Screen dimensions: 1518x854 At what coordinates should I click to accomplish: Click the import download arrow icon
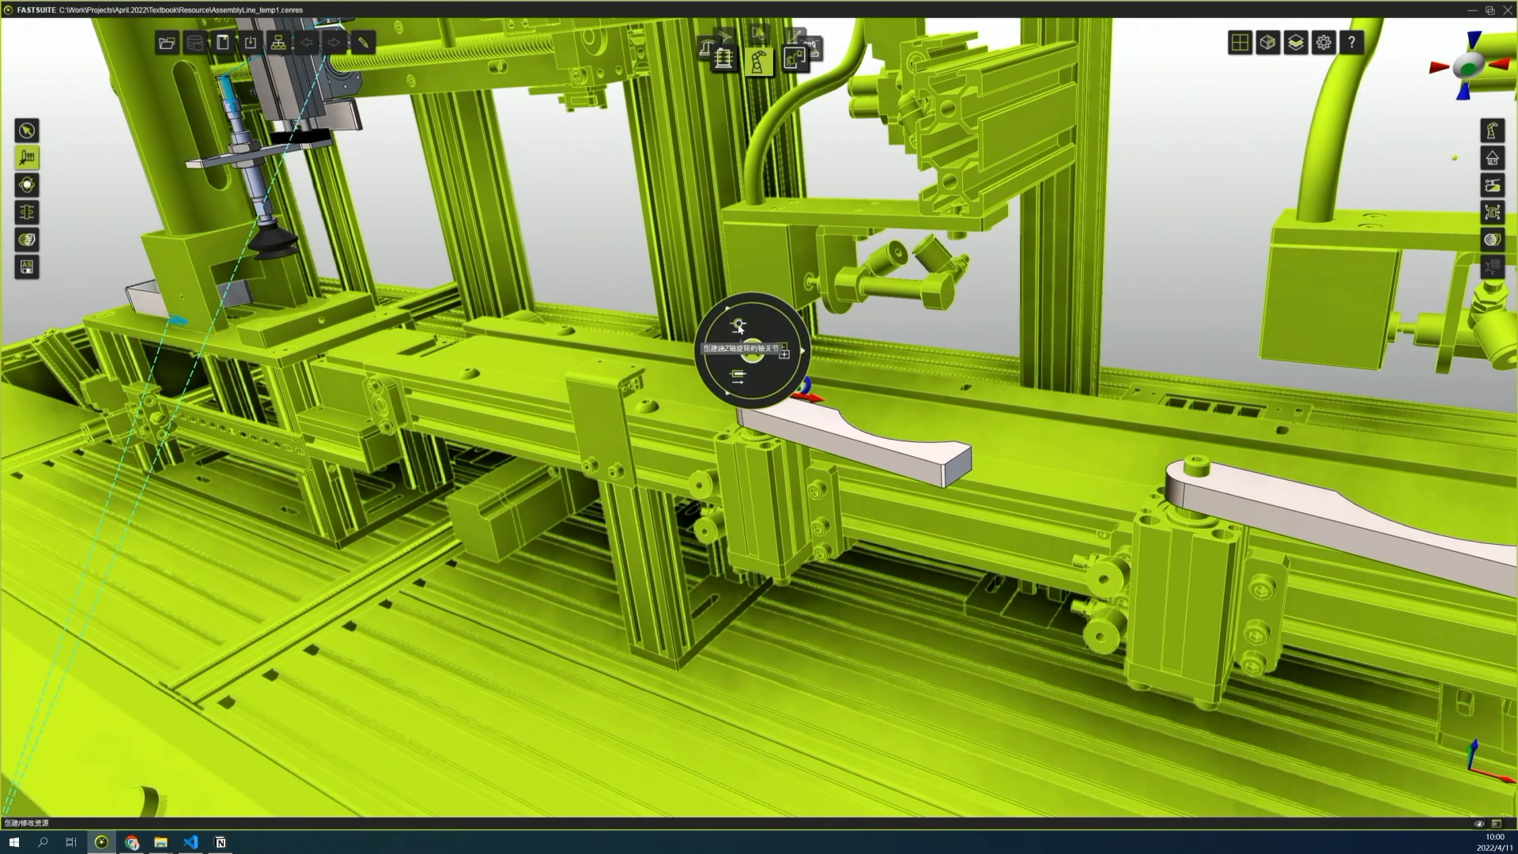pos(251,43)
